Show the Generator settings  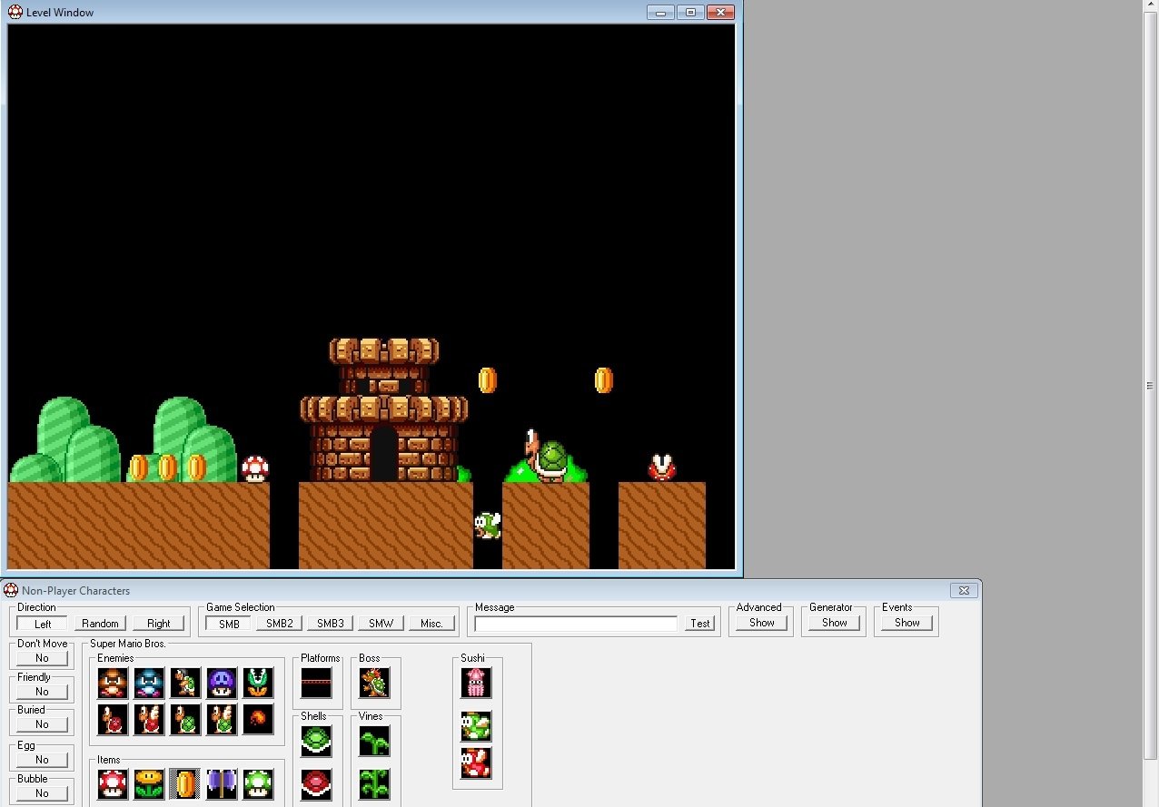coord(835,623)
